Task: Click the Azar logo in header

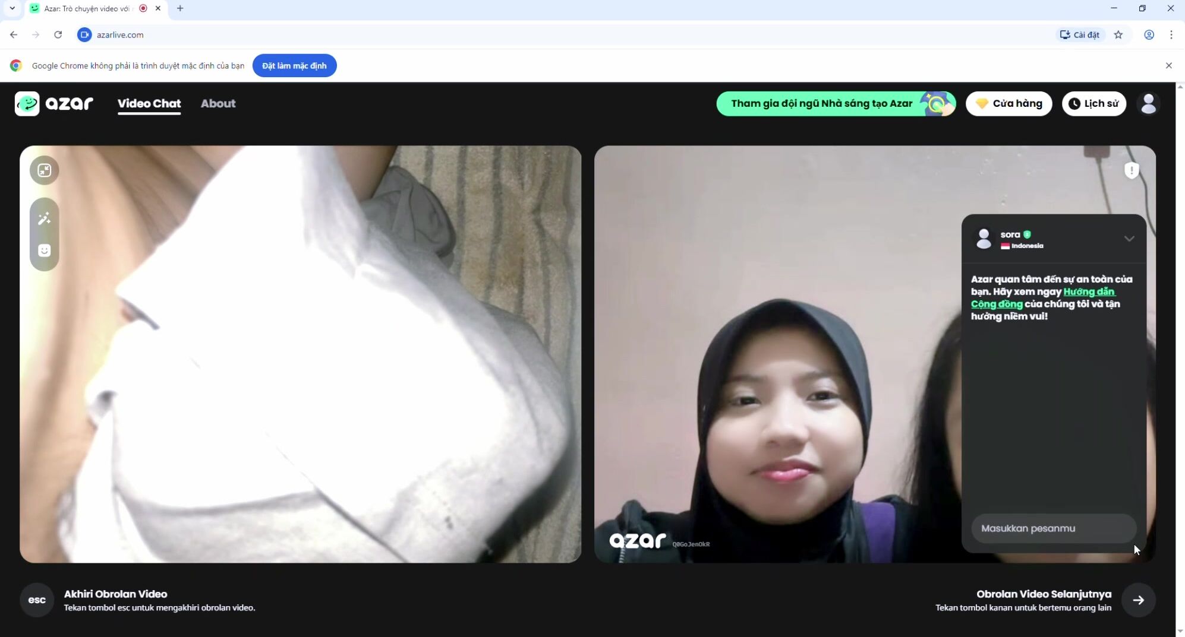Action: 54,103
